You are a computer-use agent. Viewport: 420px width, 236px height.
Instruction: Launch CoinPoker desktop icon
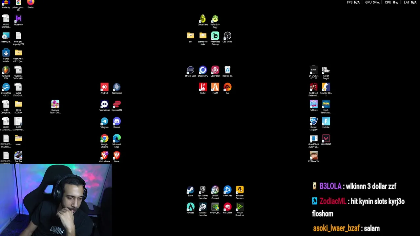pyautogui.click(x=215, y=71)
